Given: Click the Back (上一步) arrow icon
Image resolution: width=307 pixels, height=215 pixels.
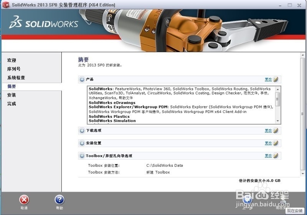Looking at the screenshot, I should point(248,200).
